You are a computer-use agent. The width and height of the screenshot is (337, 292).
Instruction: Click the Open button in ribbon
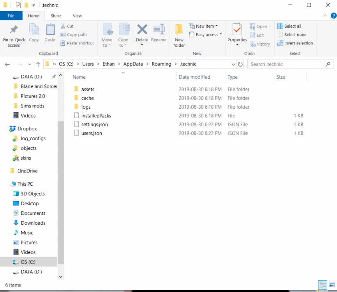[261, 26]
